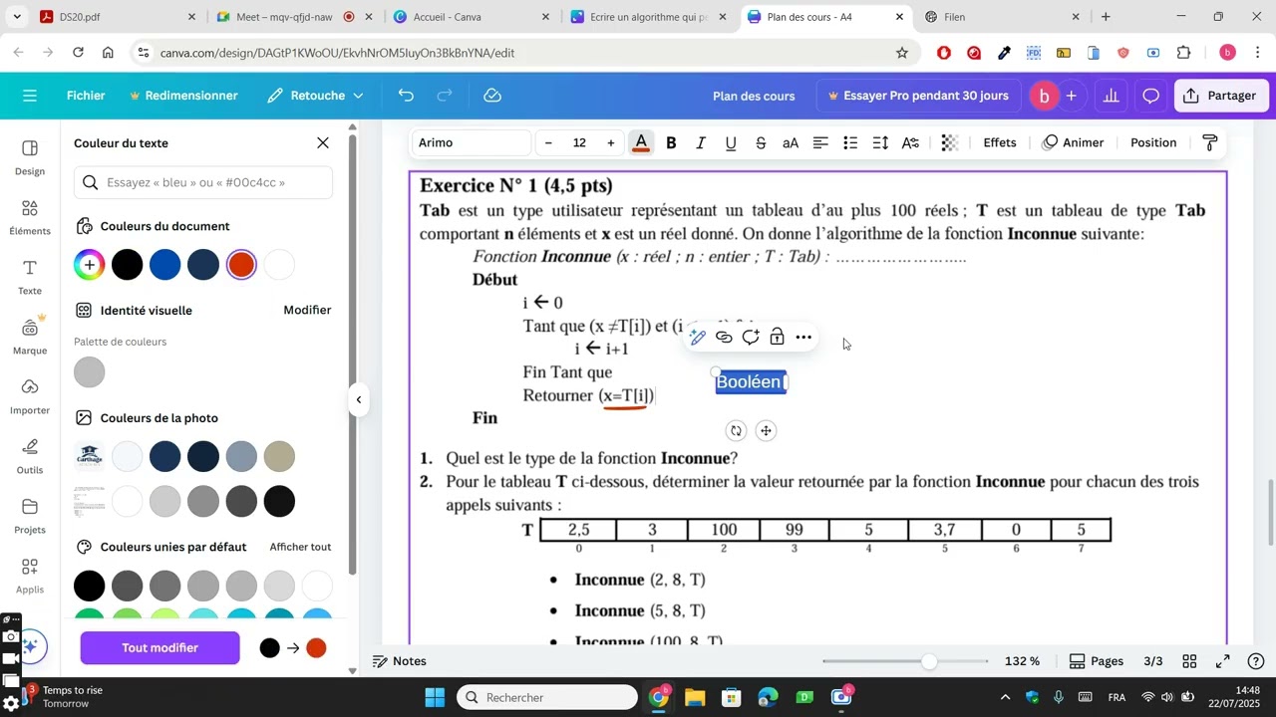Open the Arimo font dropdown
1276x717 pixels.
(x=471, y=143)
